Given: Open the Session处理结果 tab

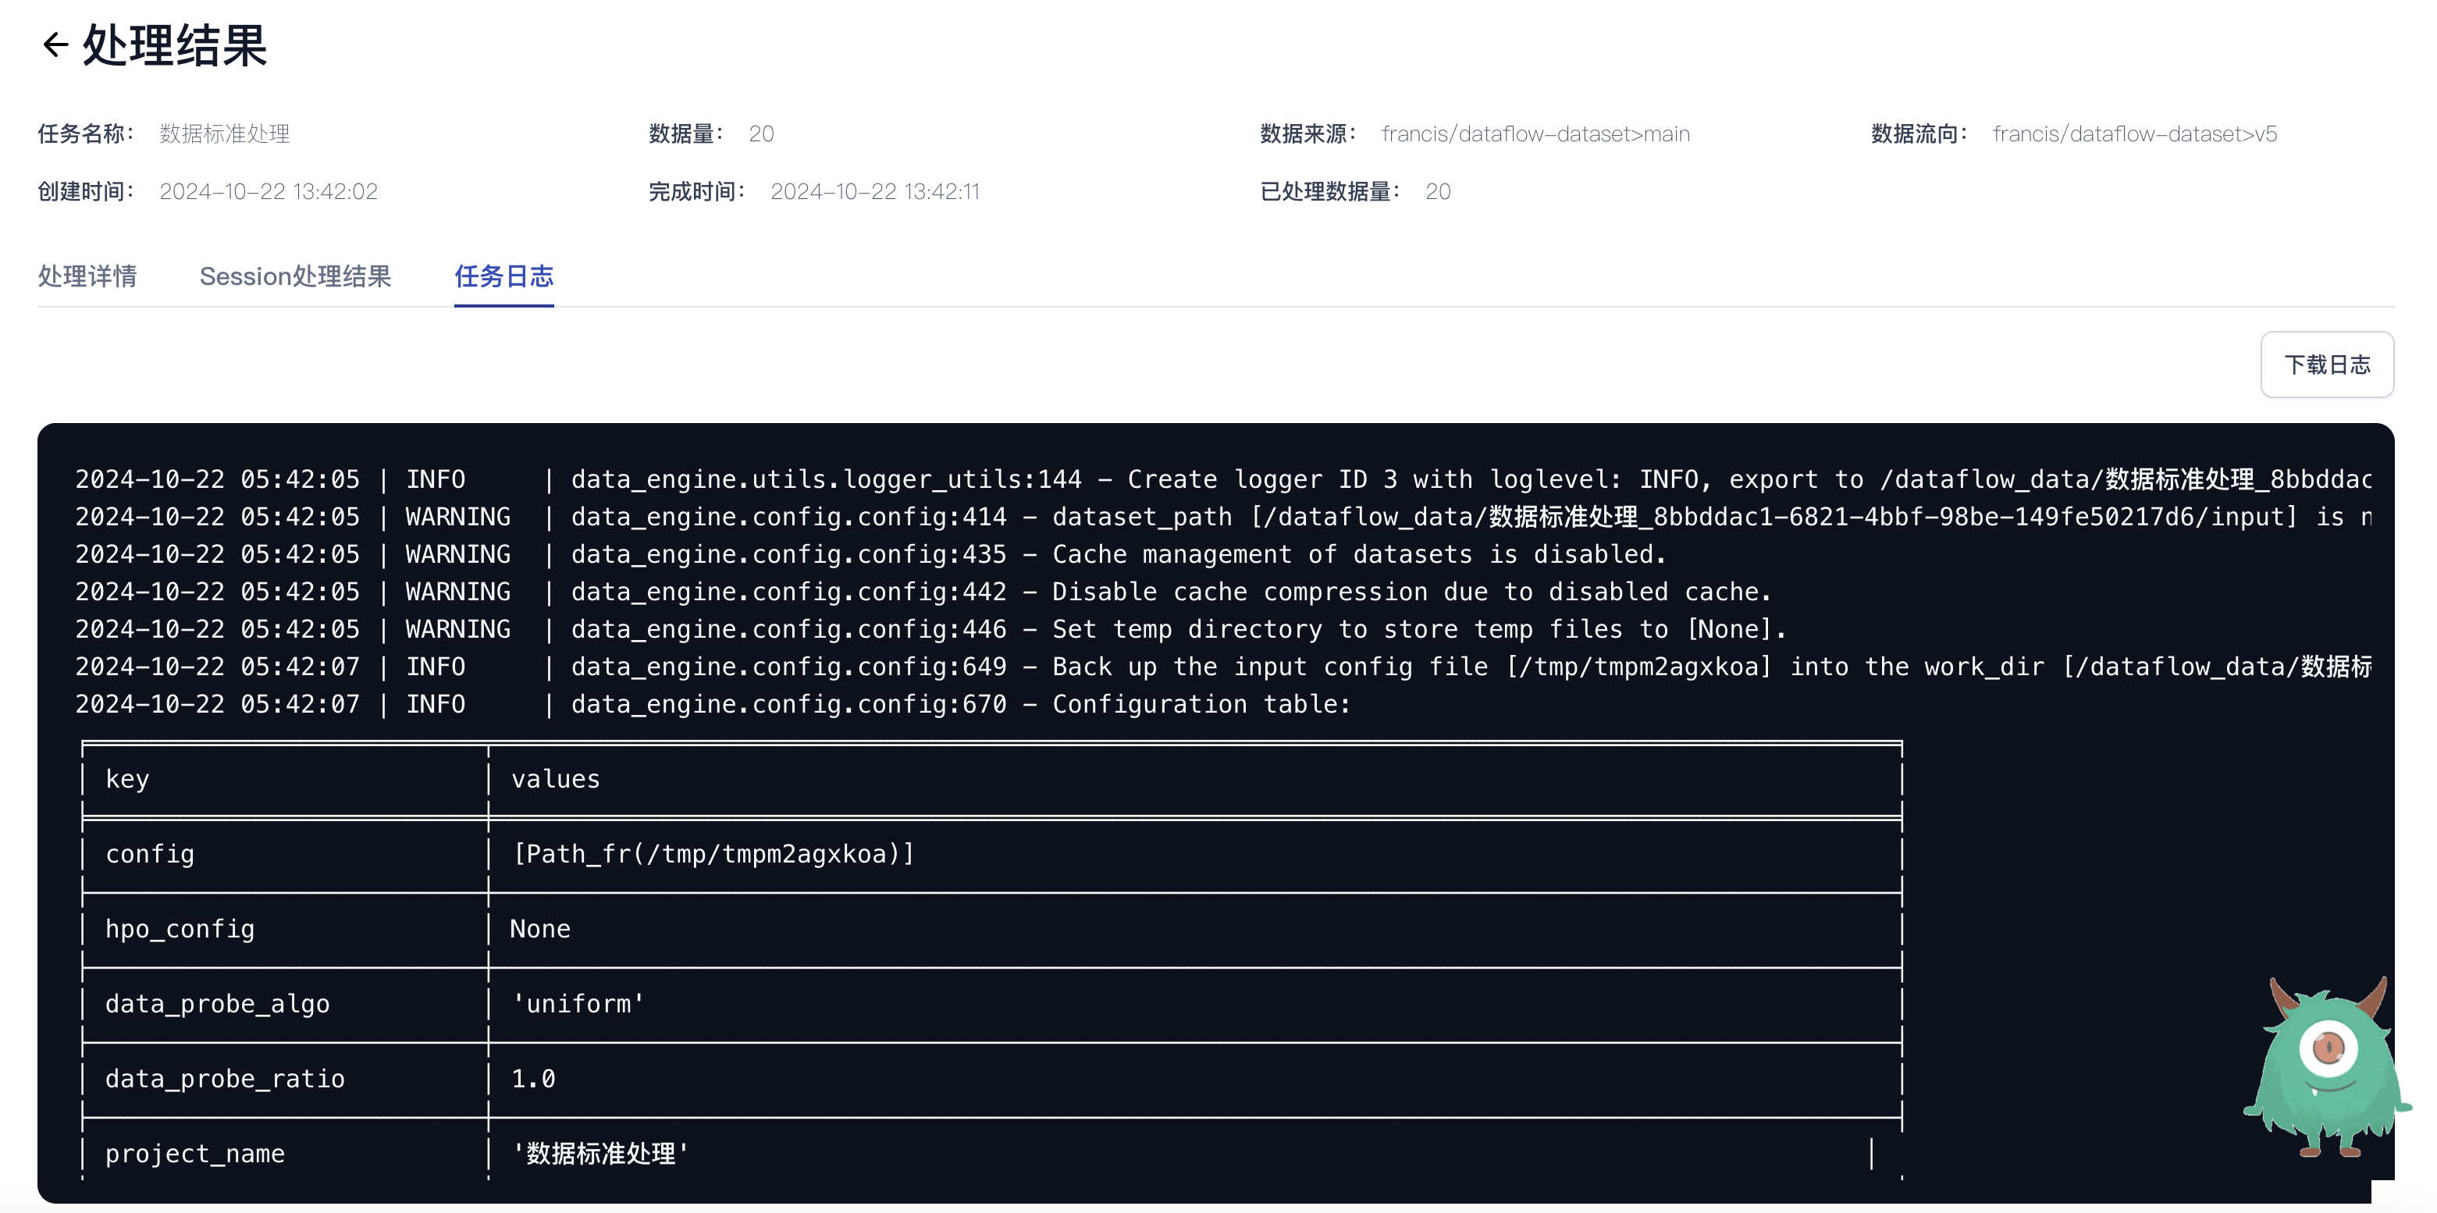Looking at the screenshot, I should pos(295,276).
